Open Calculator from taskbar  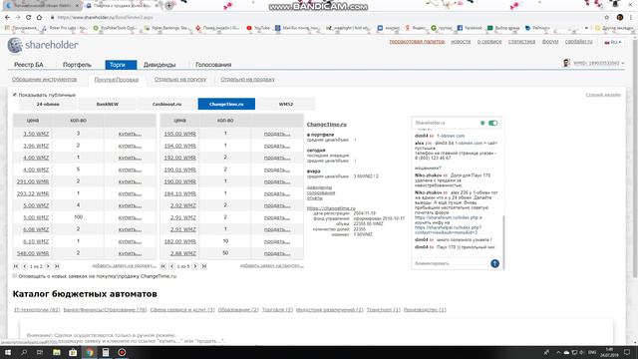coord(106,352)
